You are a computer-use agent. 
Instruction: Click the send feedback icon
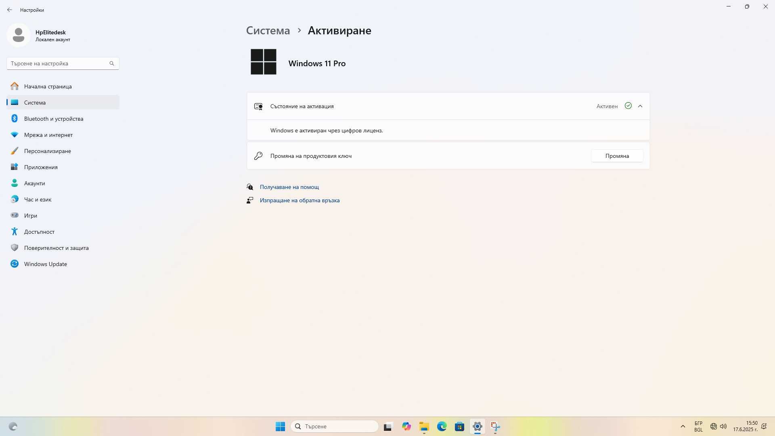[x=250, y=200]
